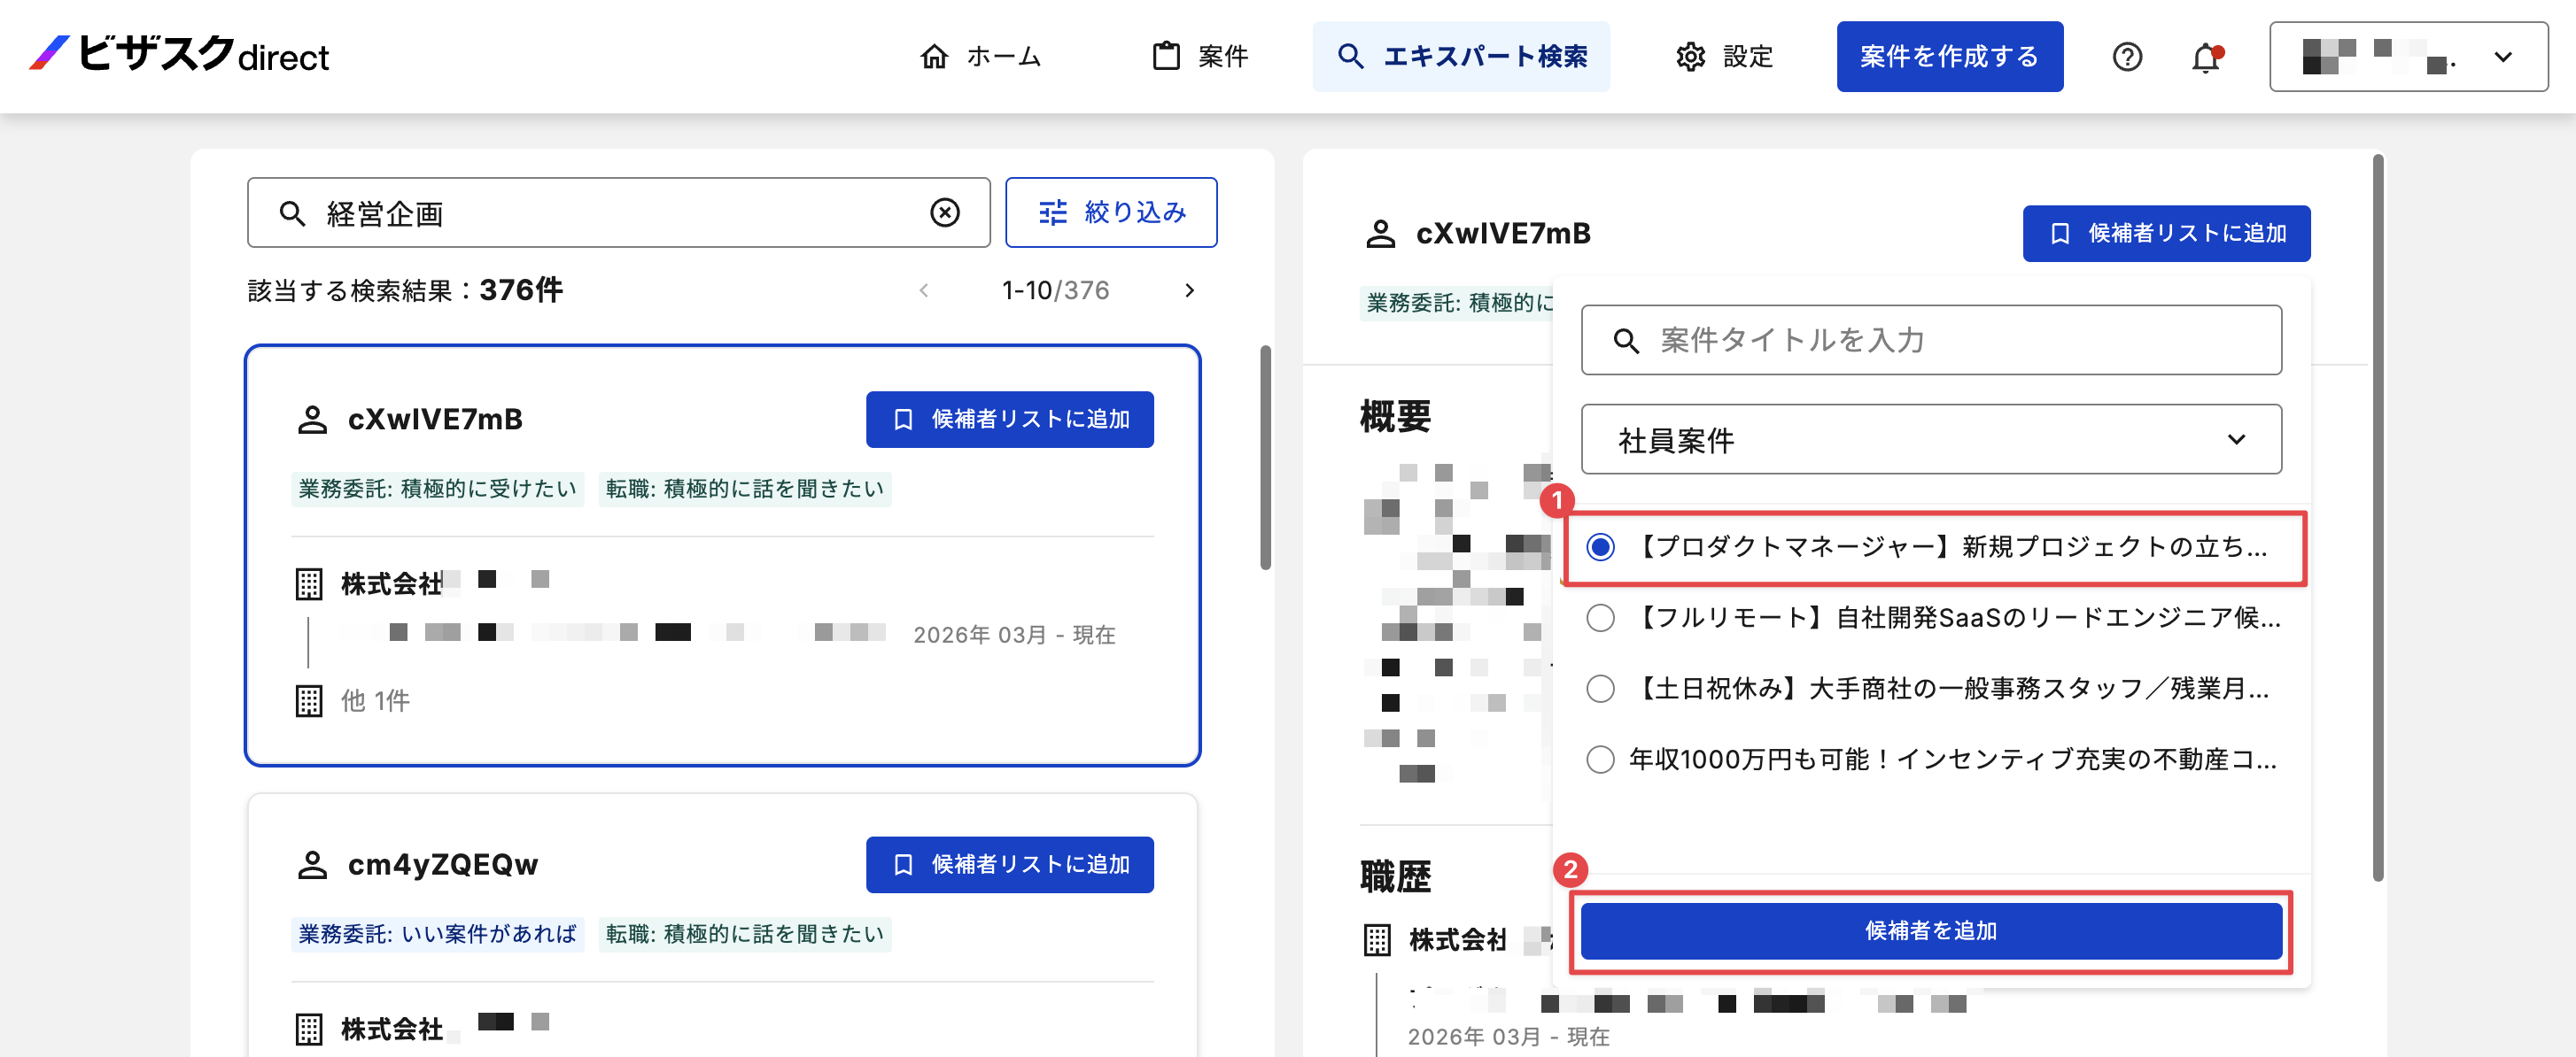Screen dimensions: 2576x1057
Task: Go to previous results page arrow
Action: coord(924,289)
